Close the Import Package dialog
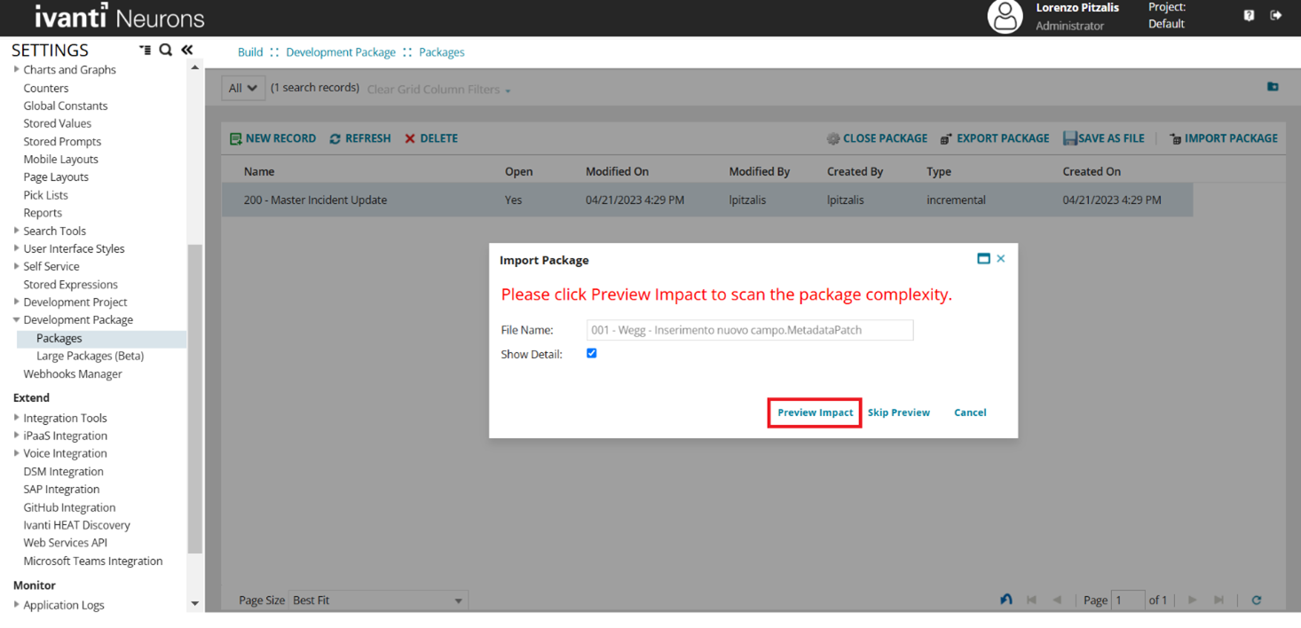The width and height of the screenshot is (1301, 628). click(1001, 259)
